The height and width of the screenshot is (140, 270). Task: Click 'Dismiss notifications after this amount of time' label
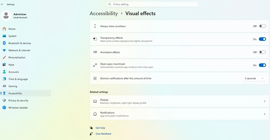[126, 78]
